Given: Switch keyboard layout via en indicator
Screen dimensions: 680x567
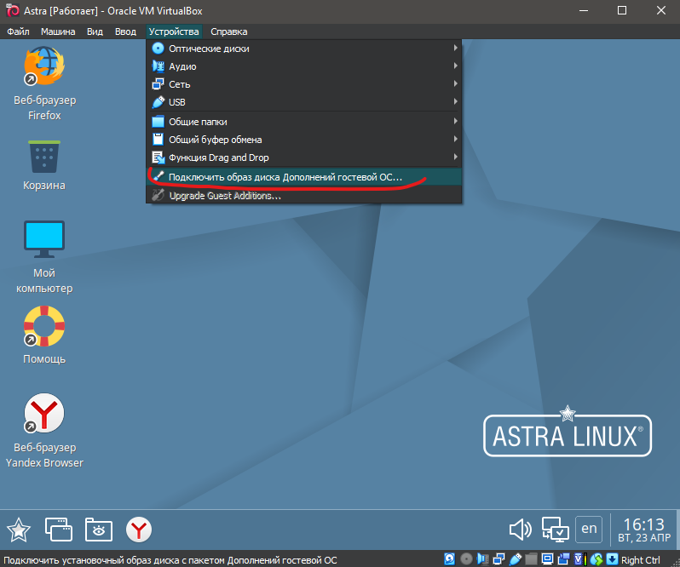Looking at the screenshot, I should [x=589, y=529].
